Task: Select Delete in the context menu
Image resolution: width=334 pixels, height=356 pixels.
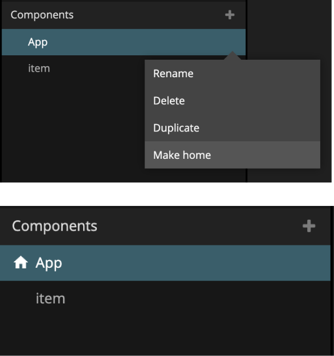Action: click(x=169, y=101)
